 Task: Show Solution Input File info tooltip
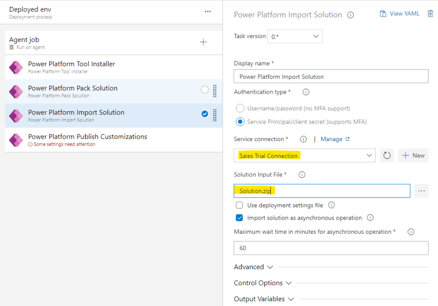pyautogui.click(x=302, y=175)
